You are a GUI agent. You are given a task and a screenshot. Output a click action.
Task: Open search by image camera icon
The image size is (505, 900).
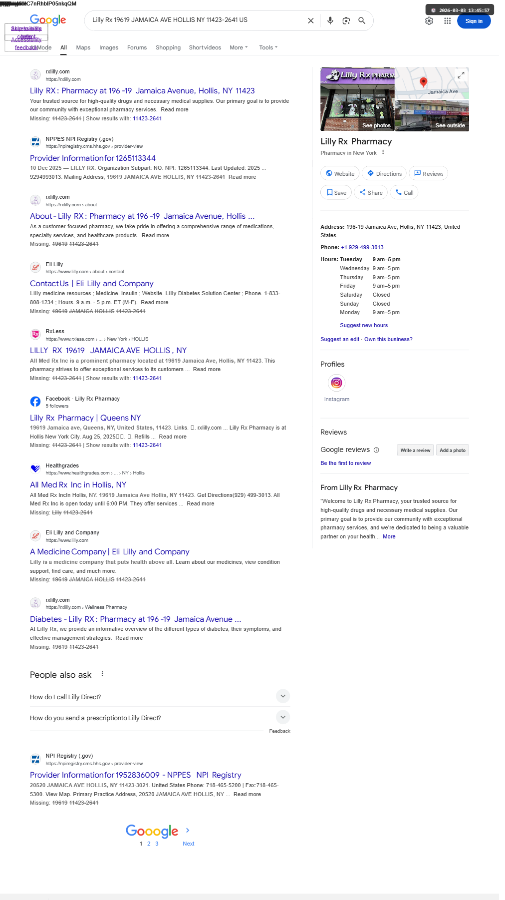pos(346,20)
